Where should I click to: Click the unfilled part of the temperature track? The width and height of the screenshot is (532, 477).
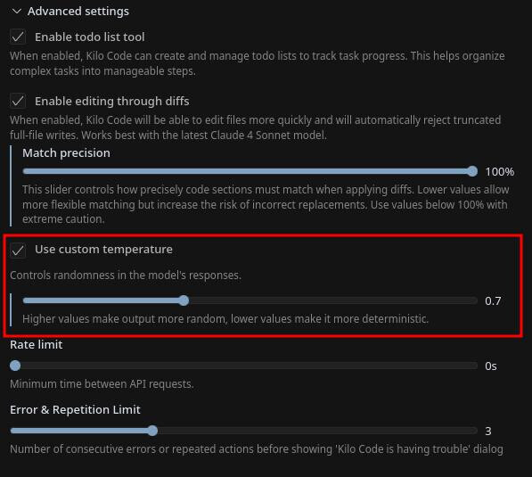pos(333,300)
